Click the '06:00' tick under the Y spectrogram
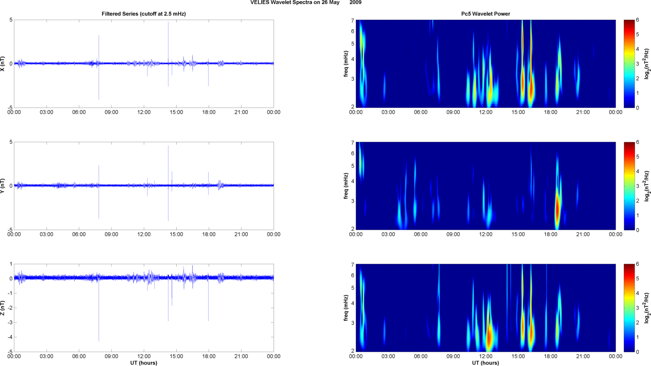651x366 pixels. (421, 234)
